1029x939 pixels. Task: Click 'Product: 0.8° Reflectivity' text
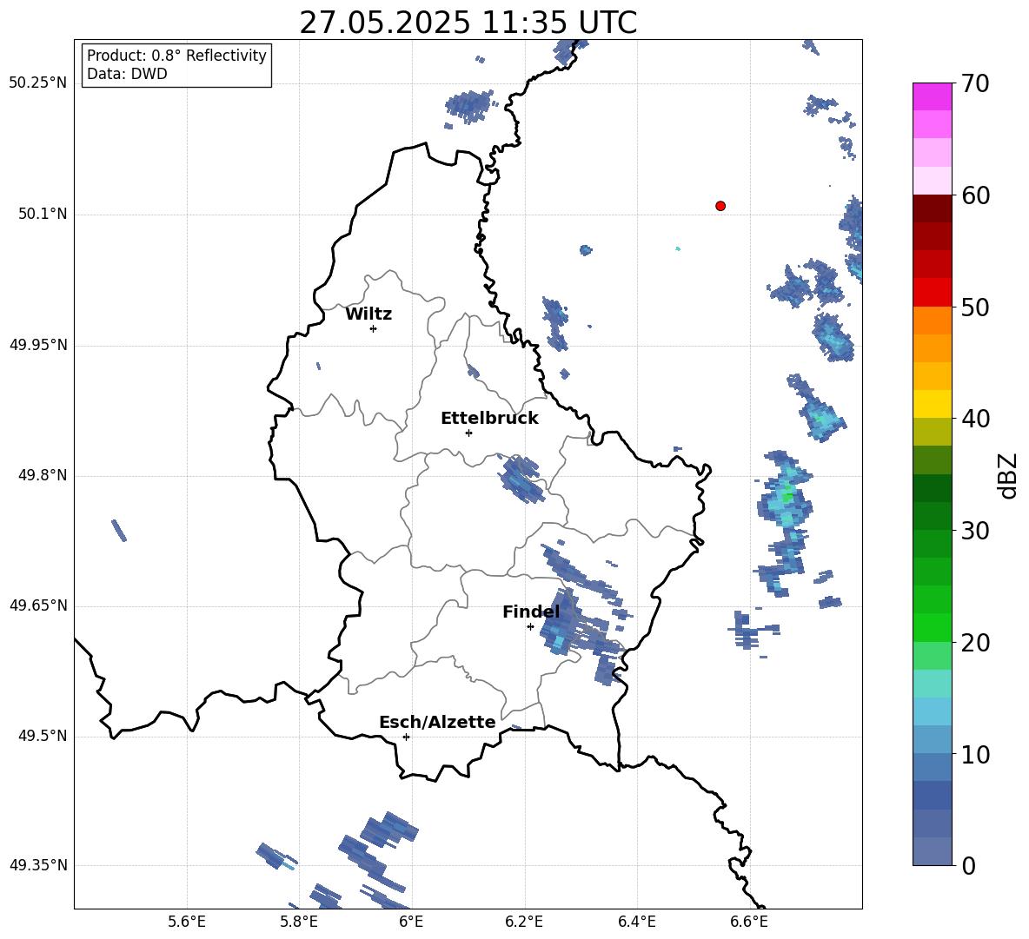point(176,55)
